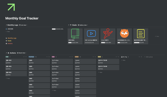Open the pink tag column ellipsis menu
Screen dimensions: 167x97
pos(70,57)
